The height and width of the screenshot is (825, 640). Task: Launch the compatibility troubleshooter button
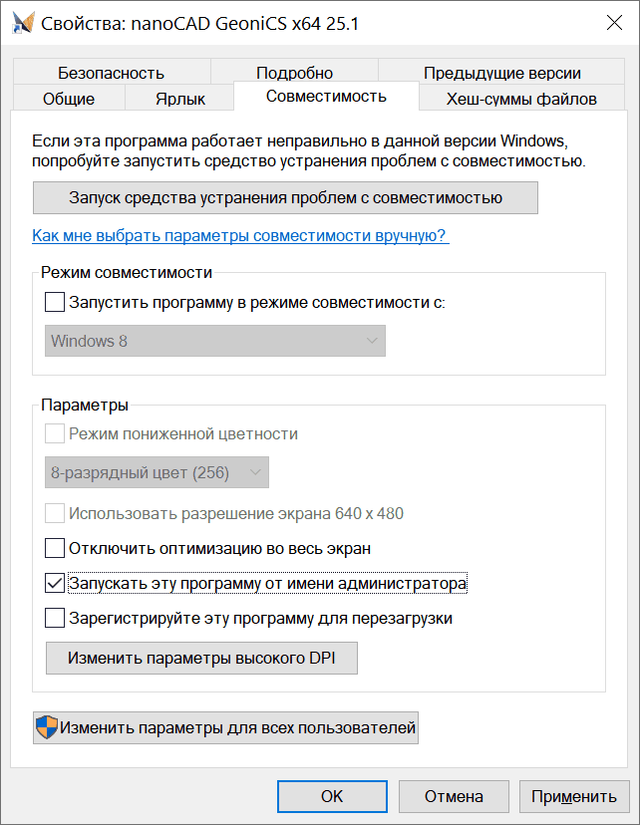coord(285,197)
